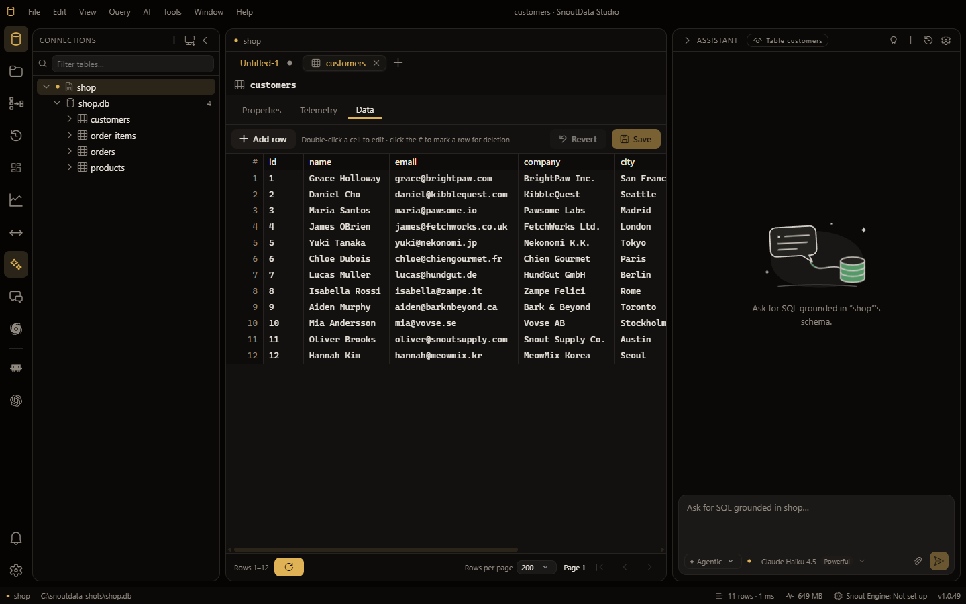Switch to the Telemetry tab
966x604 pixels.
(319, 110)
